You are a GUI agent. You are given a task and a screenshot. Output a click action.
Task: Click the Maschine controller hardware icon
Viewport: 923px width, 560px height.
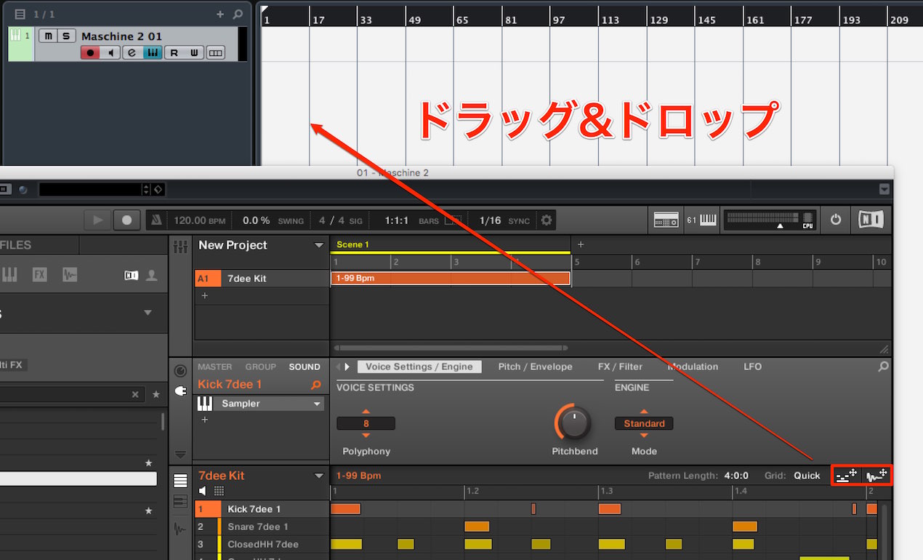[x=666, y=220]
